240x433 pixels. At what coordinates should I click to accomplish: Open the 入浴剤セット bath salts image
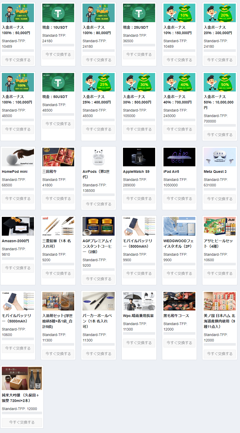pyautogui.click(x=58, y=301)
